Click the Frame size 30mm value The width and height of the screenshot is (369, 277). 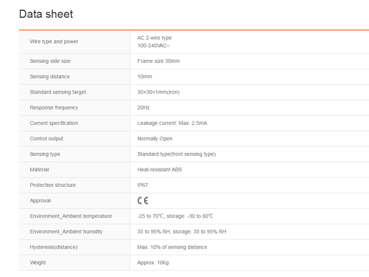(x=159, y=61)
